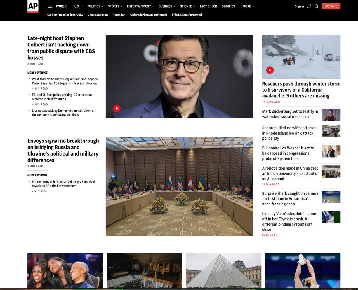Read the robotic dog AI summit headline
358x290 pixels.
(x=290, y=173)
